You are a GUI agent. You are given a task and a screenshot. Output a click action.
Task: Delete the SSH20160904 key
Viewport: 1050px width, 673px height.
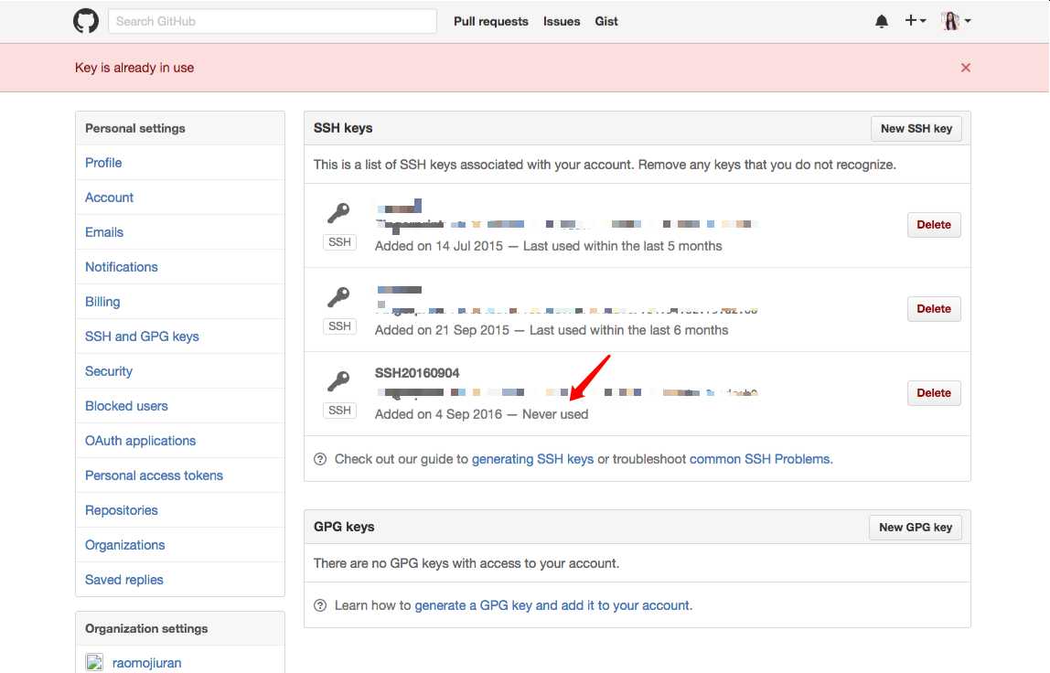click(x=934, y=393)
